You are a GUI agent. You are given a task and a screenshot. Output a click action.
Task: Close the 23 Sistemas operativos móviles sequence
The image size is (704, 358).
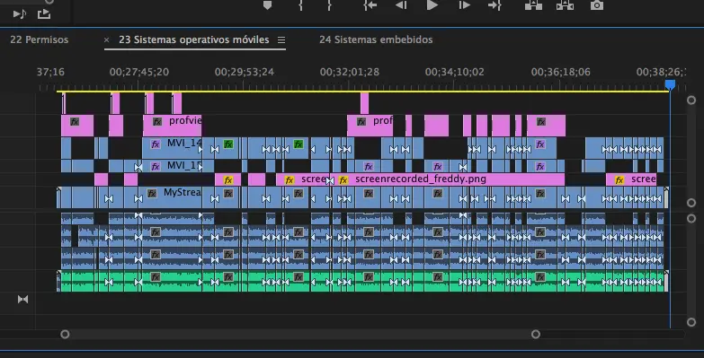(106, 39)
